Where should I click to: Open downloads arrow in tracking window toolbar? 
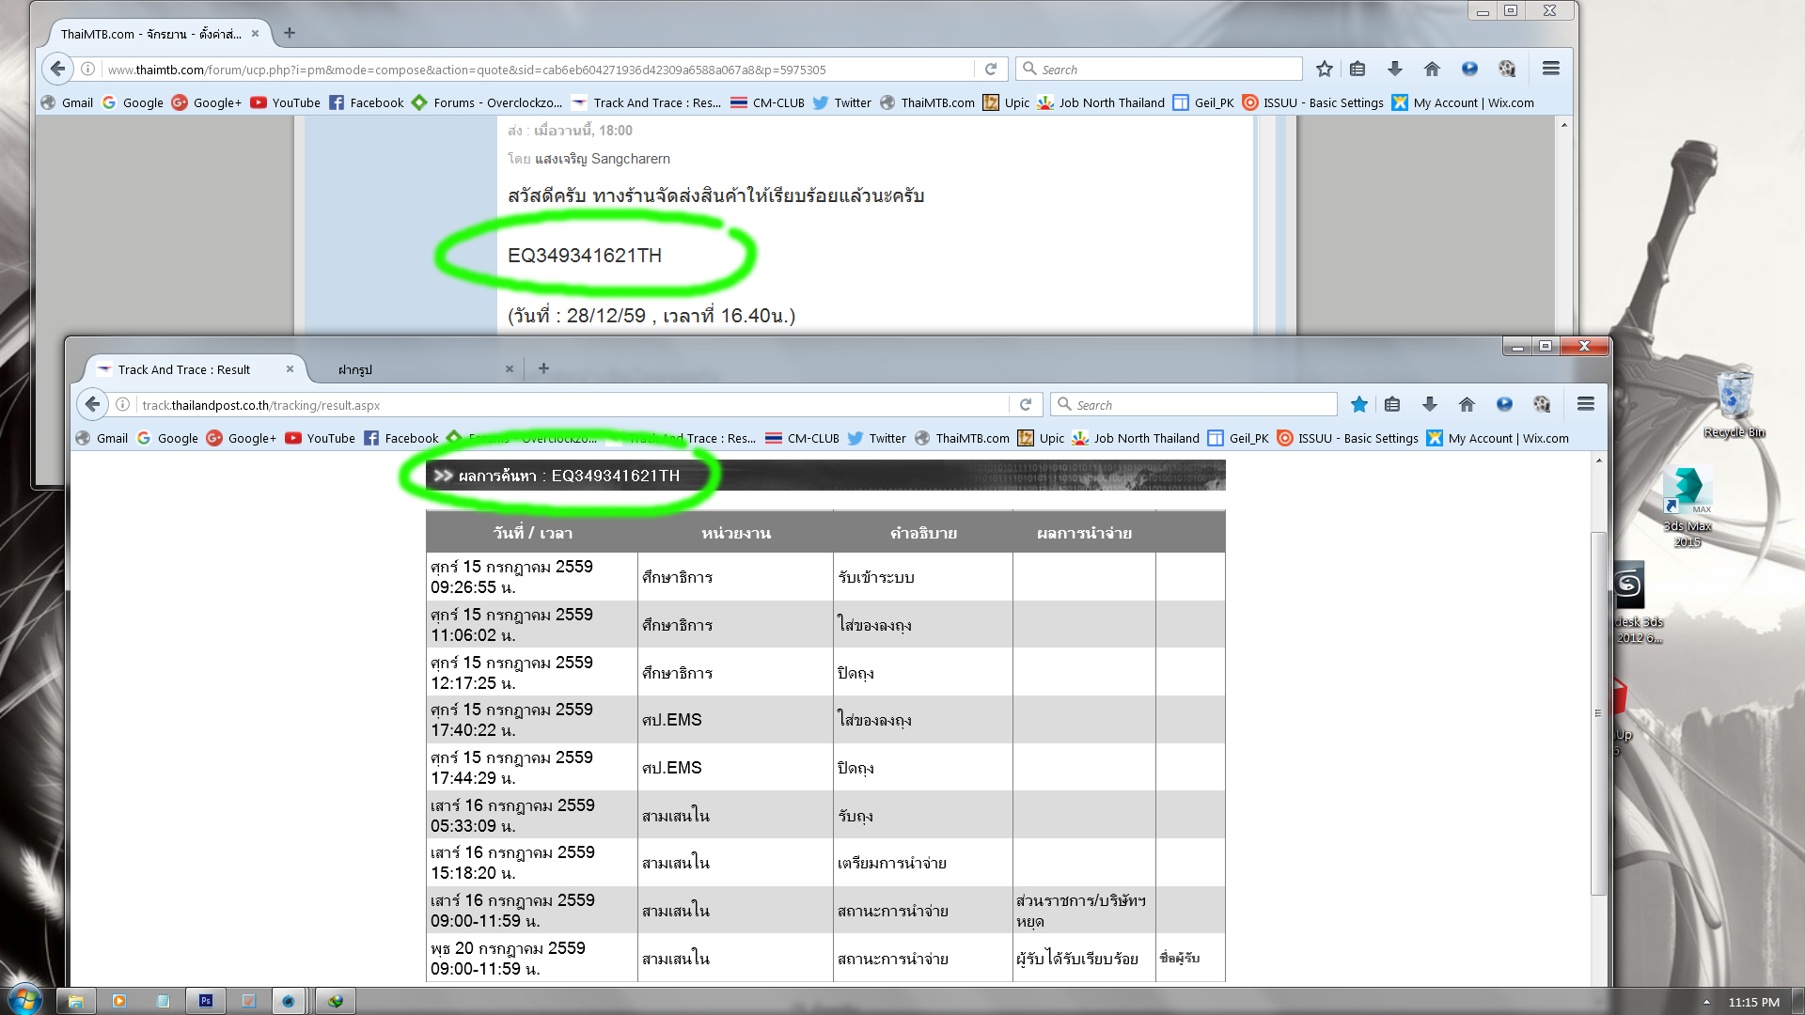pos(1429,404)
